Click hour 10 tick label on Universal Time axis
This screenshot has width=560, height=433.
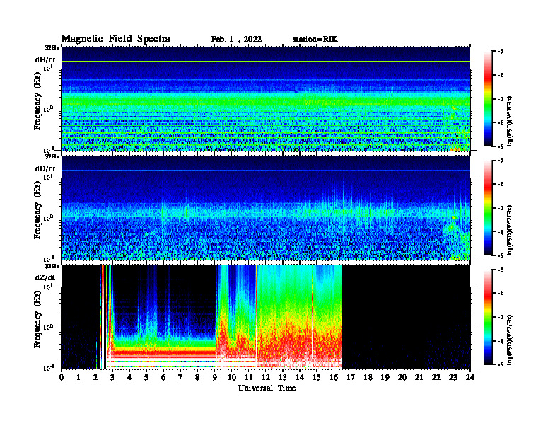[232, 377]
